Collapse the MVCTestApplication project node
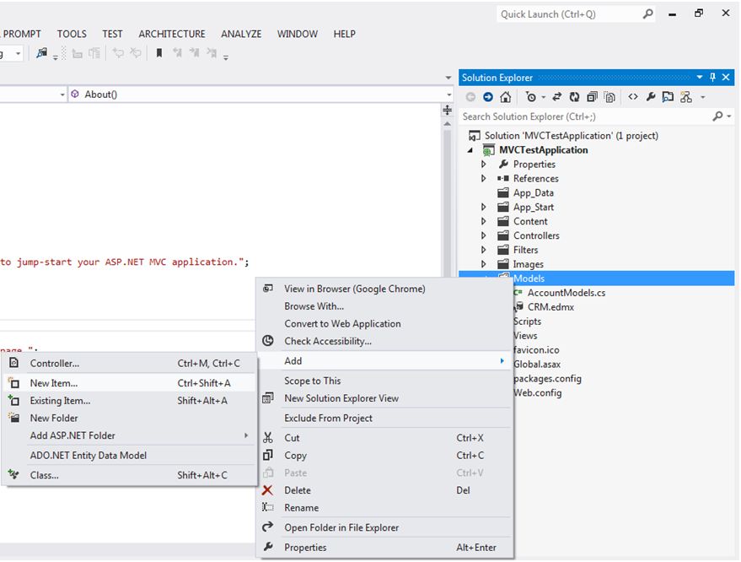The height and width of the screenshot is (562, 741). [x=470, y=150]
